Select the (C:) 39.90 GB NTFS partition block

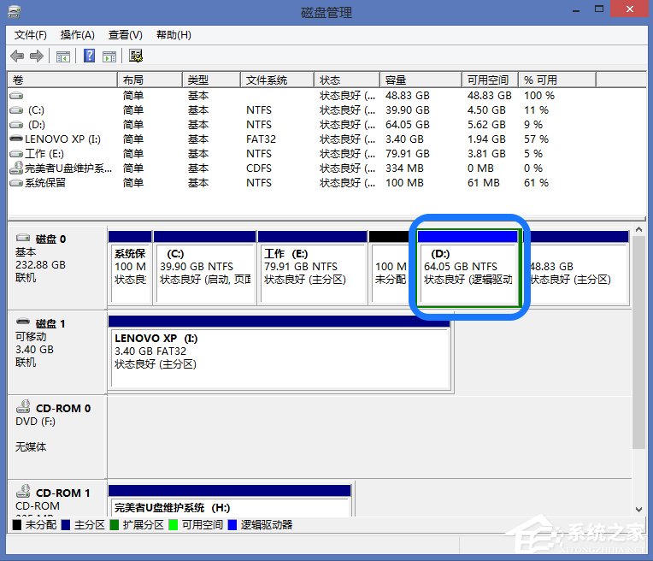(204, 268)
